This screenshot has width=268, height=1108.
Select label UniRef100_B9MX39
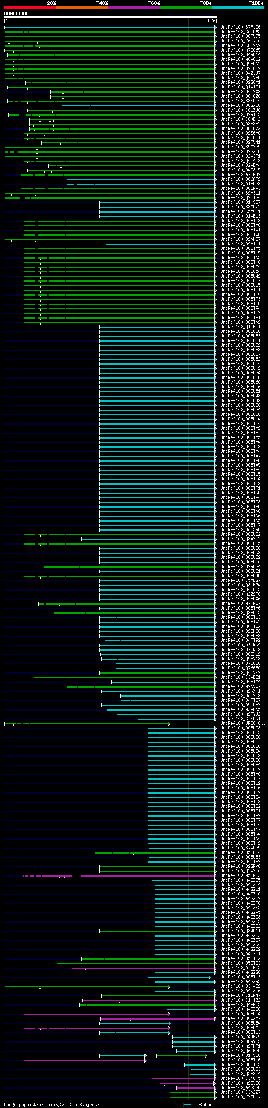(x=240, y=147)
